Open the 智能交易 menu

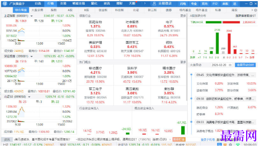click(78, 3)
